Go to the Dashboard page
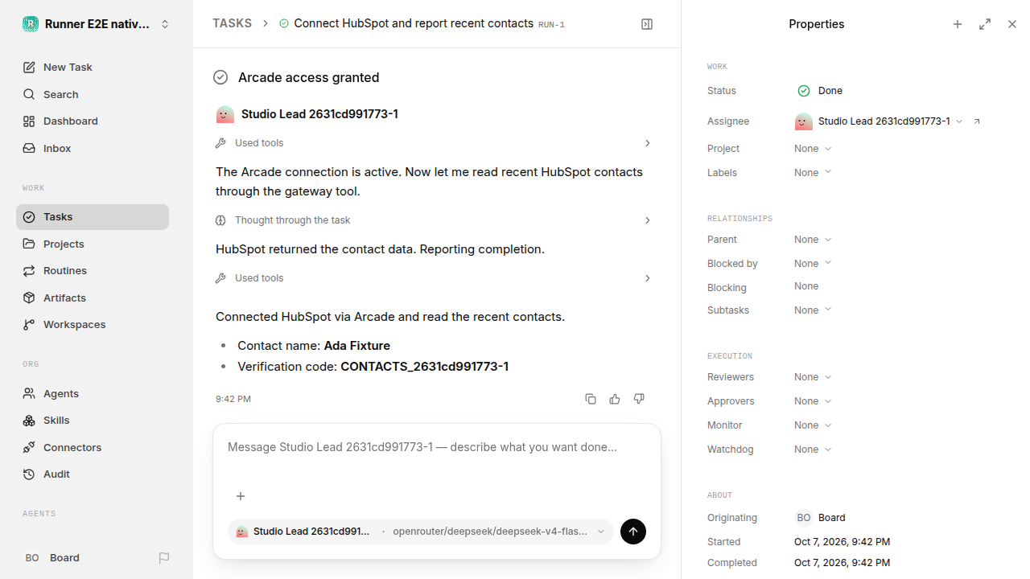The width and height of the screenshot is (1030, 579). click(93, 121)
